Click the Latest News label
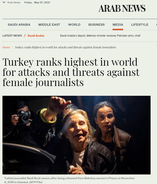This screenshot has height=184, width=157. (12, 36)
